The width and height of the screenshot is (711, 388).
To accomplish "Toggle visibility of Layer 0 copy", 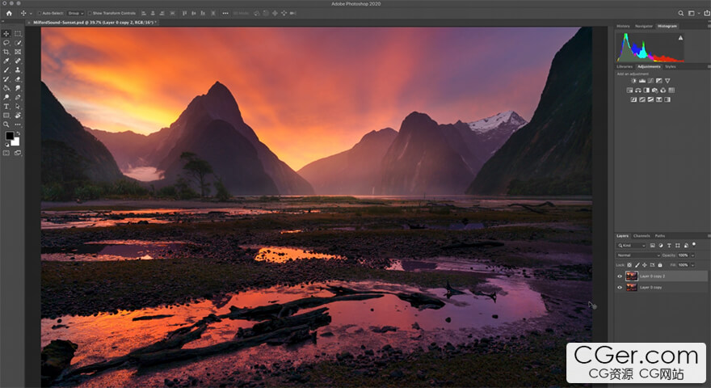I will [621, 287].
